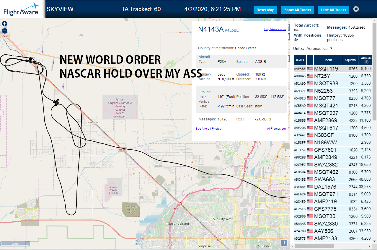Click the N4143A heading in aircraft panel

(x=211, y=29)
